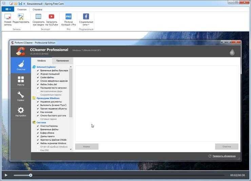251x181 pixels.
Task: Click the Windows 7 Ultimate 64-bit SP1 text
Action: [86, 50]
